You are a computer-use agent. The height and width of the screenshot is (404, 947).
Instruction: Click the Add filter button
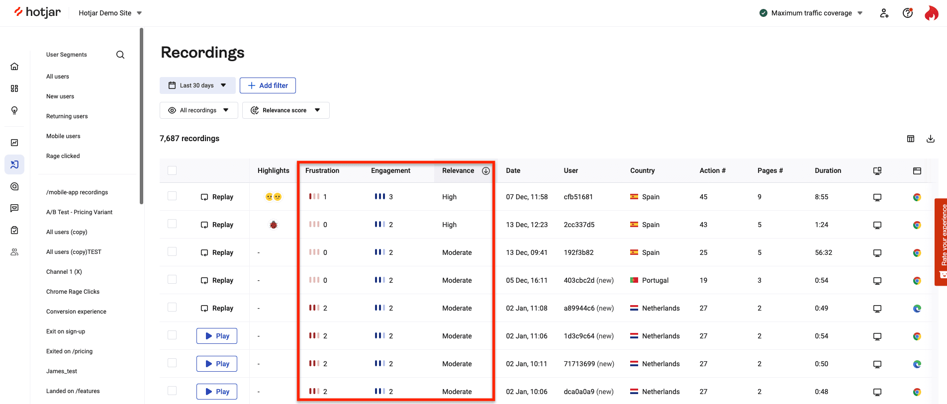click(268, 85)
